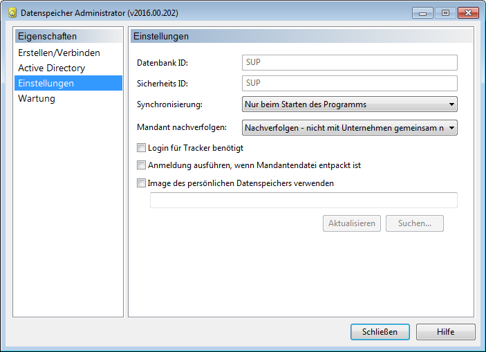Viewport: 486px width, 352px height.
Task: Close the window with the red X
Action: [468, 13]
